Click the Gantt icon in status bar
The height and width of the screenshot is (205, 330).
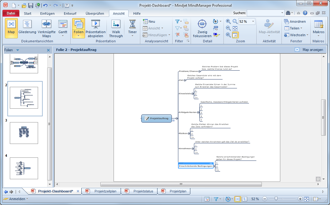(x=207, y=199)
